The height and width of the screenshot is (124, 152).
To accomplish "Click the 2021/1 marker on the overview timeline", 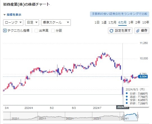I will [42, 119].
